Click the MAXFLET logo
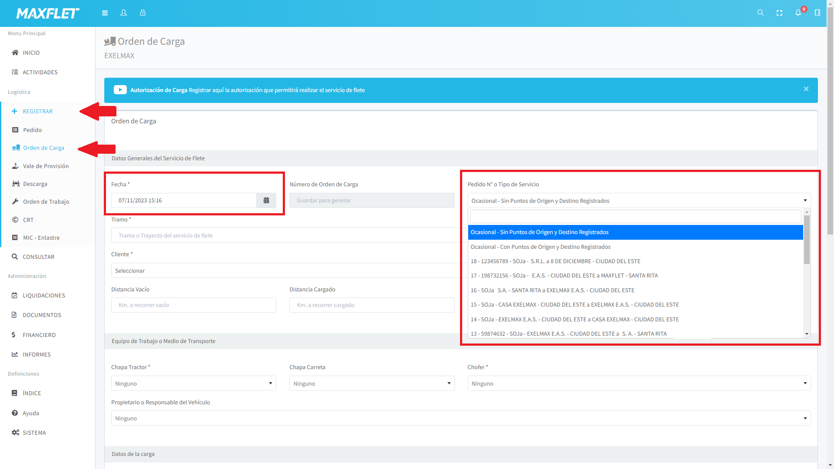The width and height of the screenshot is (834, 469). coord(48,13)
